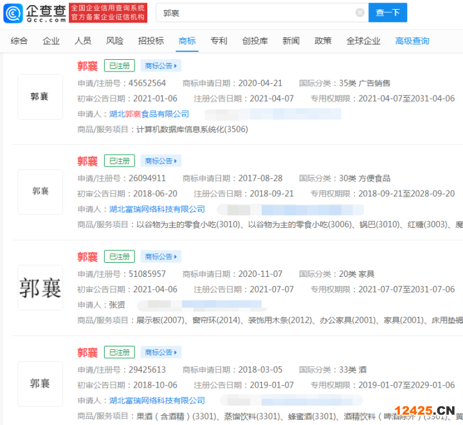Image resolution: width=463 pixels, height=425 pixels.
Task: Click the 查一下 search button
Action: coord(388,12)
